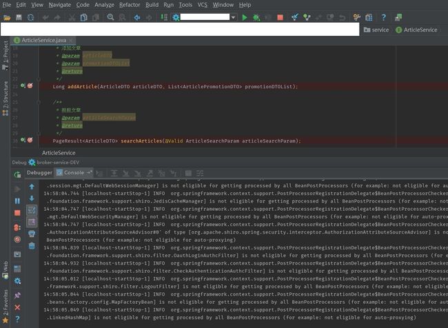Open the Settings wrench icon
This screenshot has width=448, height=328.
(356, 17)
